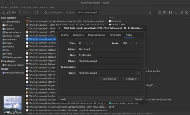Switch to Général tab

[65, 35]
